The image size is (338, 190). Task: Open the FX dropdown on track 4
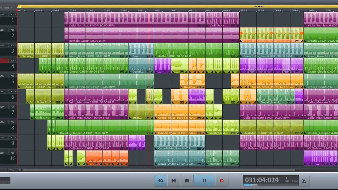[13, 61]
